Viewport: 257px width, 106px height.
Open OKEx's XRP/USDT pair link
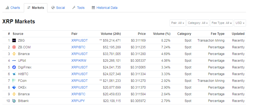80,87
